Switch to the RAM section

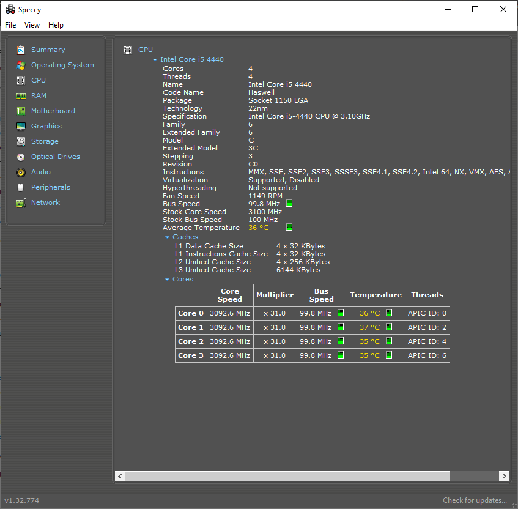pos(39,95)
